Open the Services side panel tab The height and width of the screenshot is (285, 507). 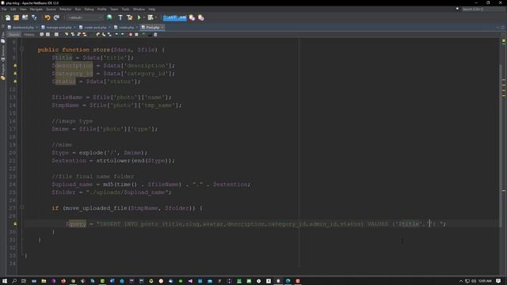click(x=3, y=53)
